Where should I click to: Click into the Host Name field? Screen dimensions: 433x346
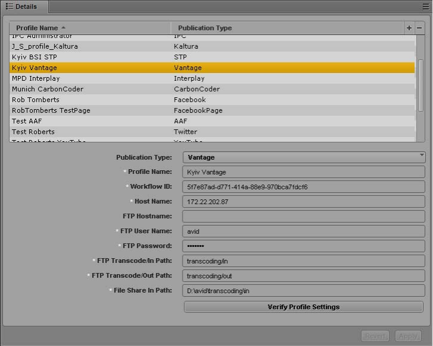pos(304,202)
